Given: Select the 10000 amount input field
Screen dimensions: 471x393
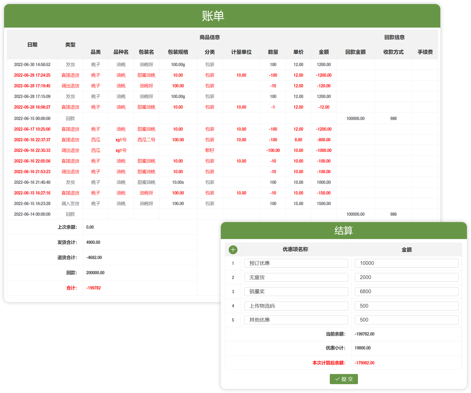Looking at the screenshot, I should 406,263.
